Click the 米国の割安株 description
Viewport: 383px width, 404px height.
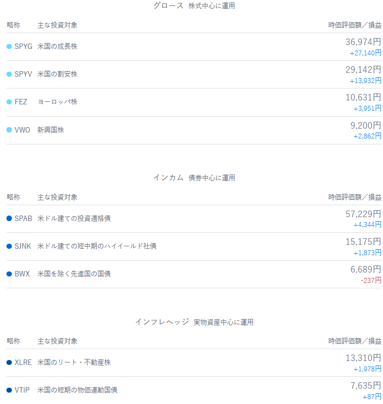(57, 74)
